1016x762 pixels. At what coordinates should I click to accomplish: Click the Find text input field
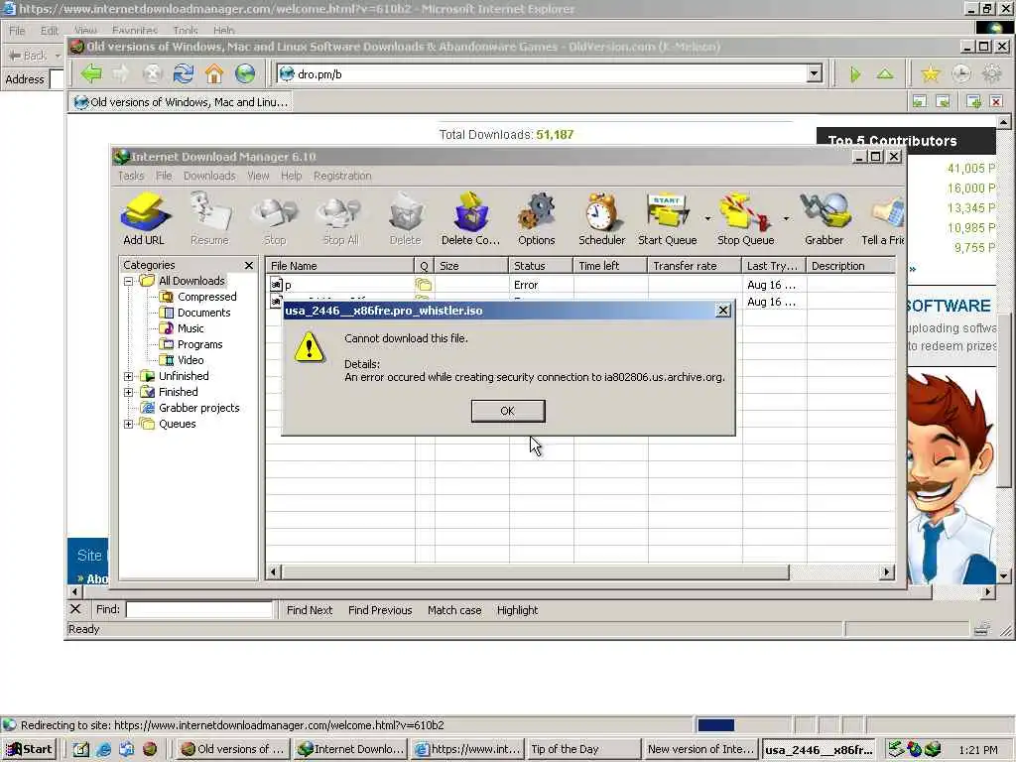(x=199, y=609)
